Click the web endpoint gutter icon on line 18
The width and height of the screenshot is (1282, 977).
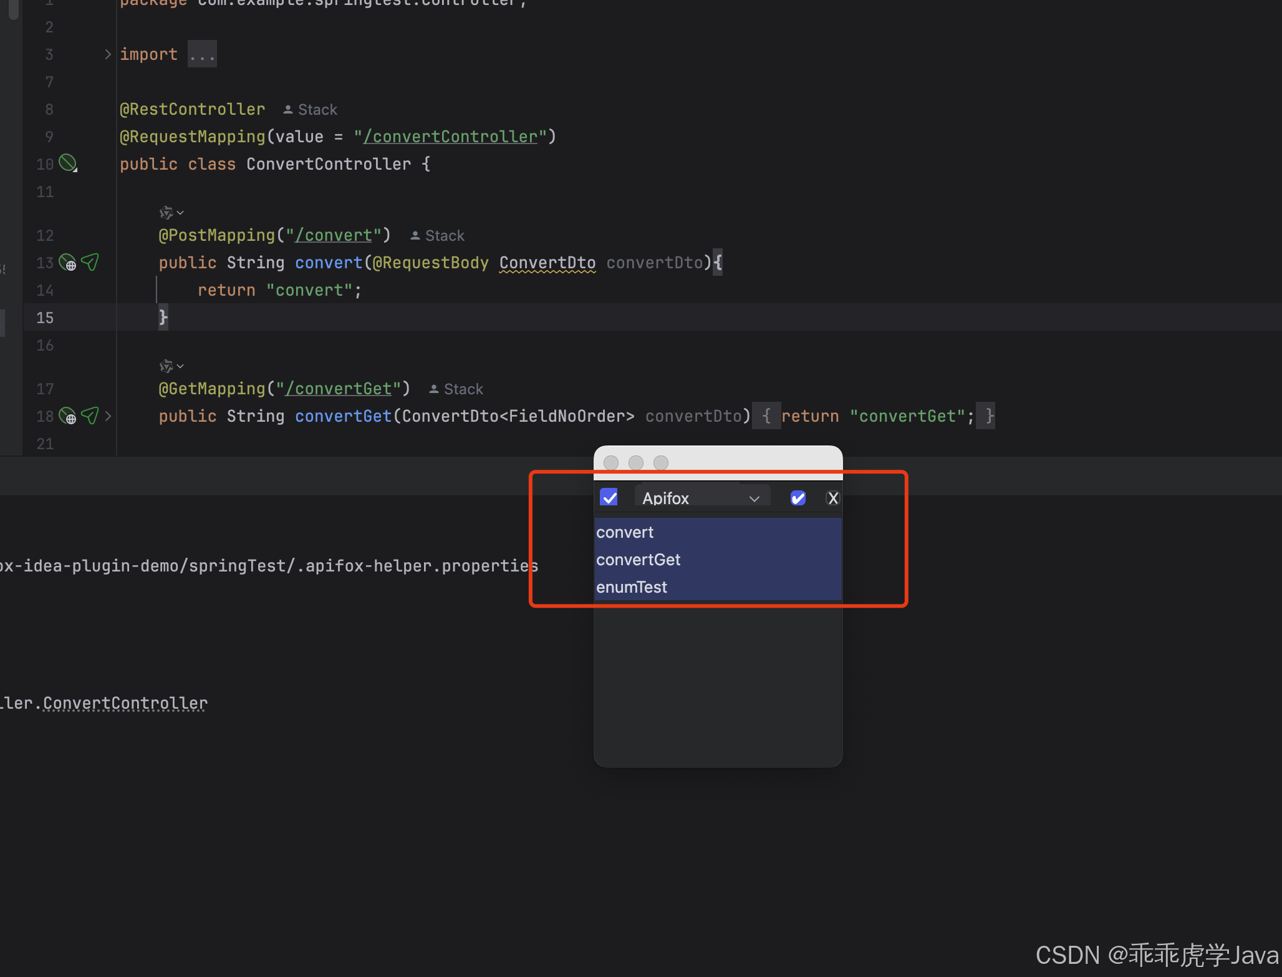click(x=67, y=416)
